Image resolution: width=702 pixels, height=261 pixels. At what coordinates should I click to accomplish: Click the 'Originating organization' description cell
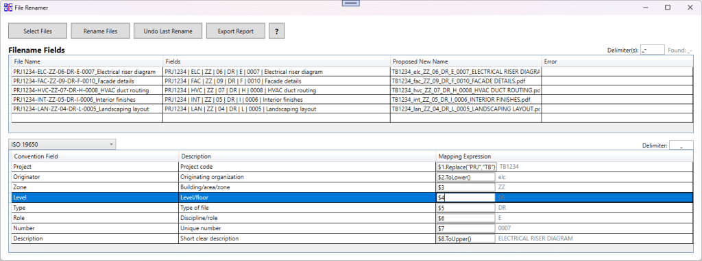click(x=307, y=177)
